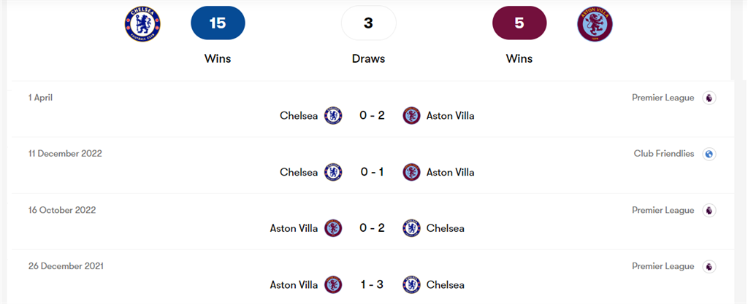
Task: Open the 1 - 3 score from 26 December 2021
Action: [x=372, y=284]
